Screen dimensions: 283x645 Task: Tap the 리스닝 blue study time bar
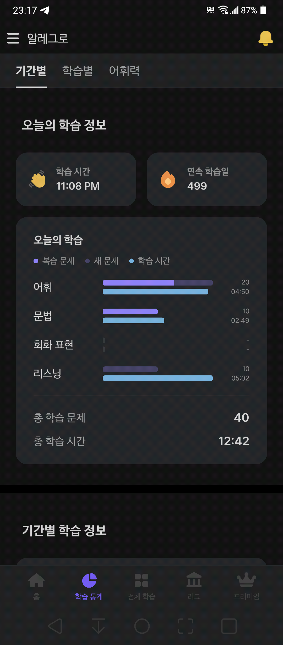click(158, 378)
